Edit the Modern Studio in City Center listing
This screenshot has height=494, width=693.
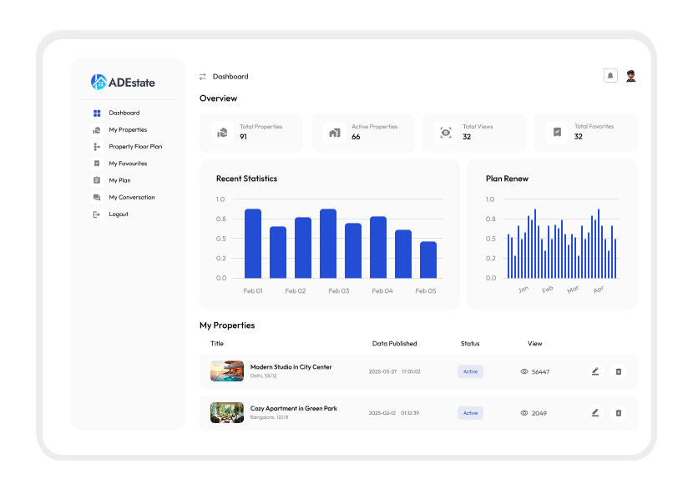(x=595, y=371)
